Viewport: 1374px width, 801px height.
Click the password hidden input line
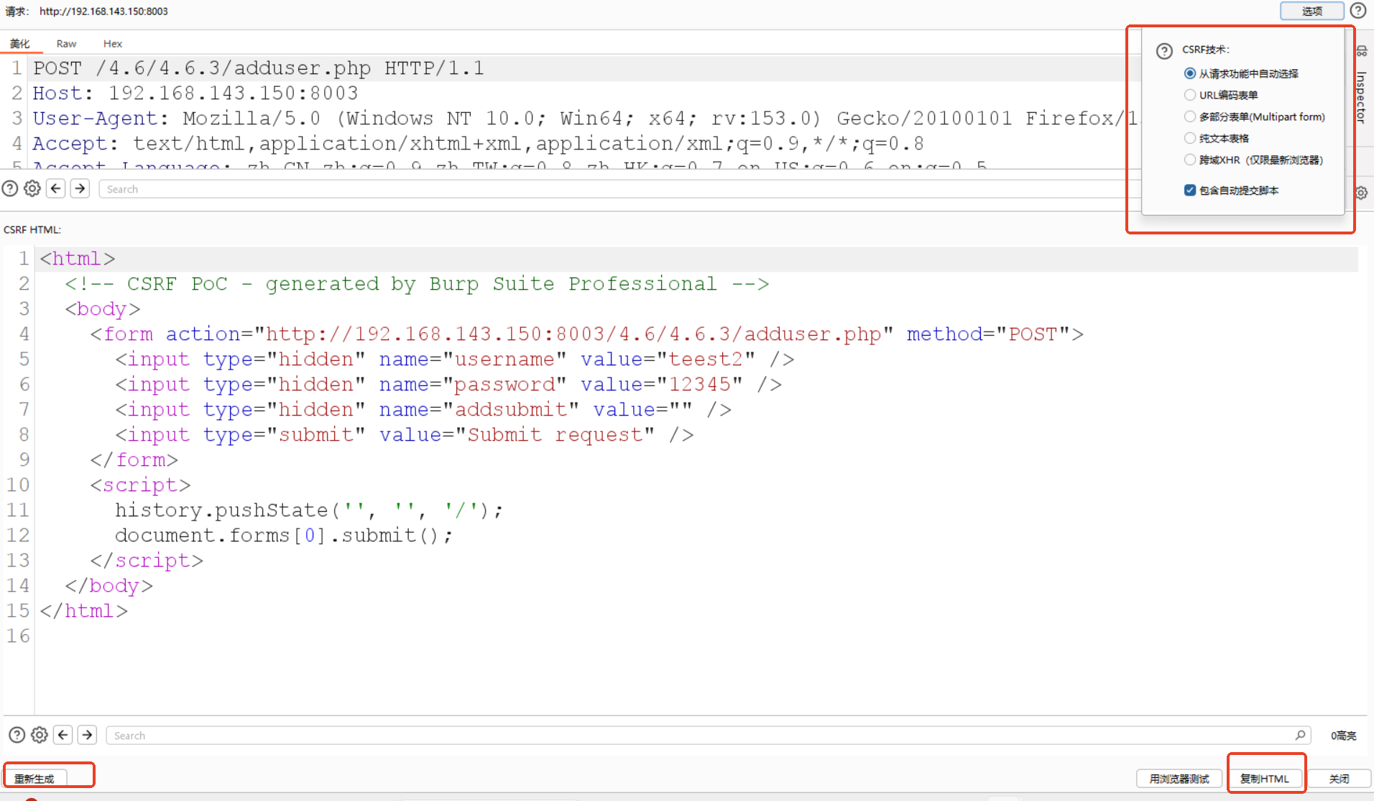(x=448, y=385)
